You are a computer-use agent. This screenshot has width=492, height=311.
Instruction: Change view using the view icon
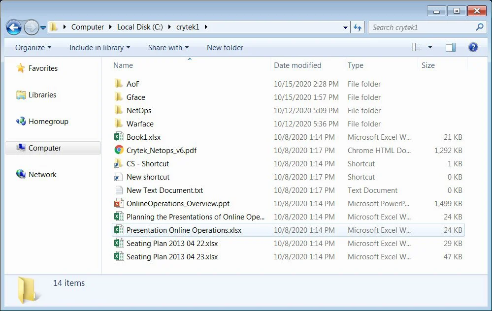point(417,47)
